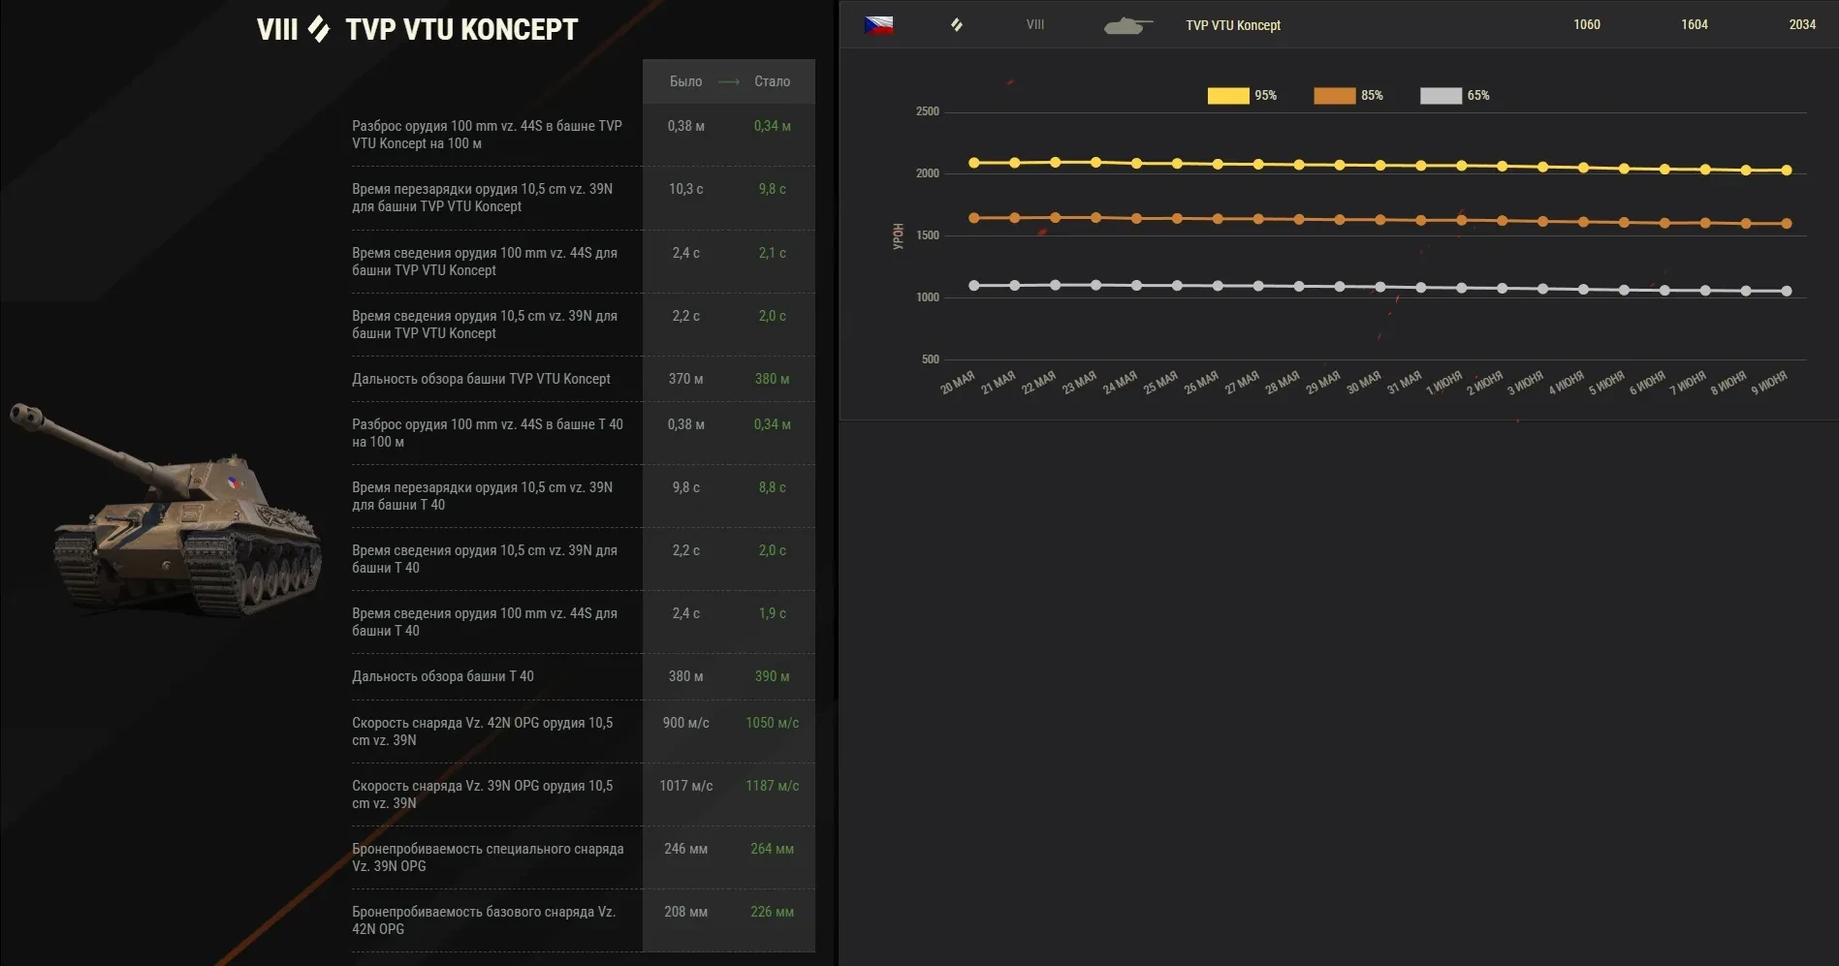Click the green arrow between Было and Стало
The height and width of the screenshot is (966, 1839).
pos(728,82)
